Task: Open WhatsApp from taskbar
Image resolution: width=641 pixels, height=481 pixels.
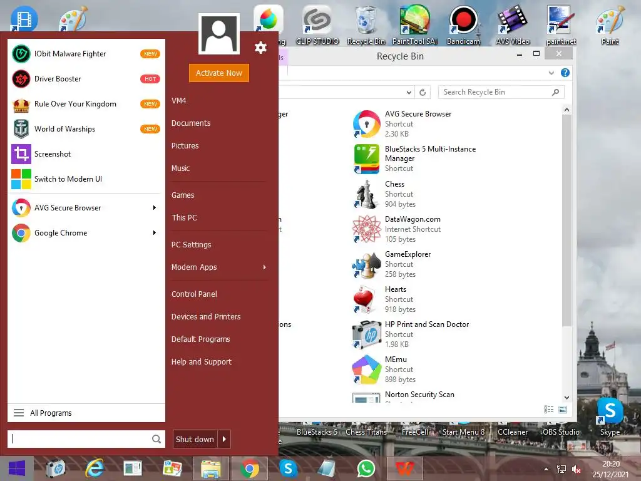Action: coord(366,468)
